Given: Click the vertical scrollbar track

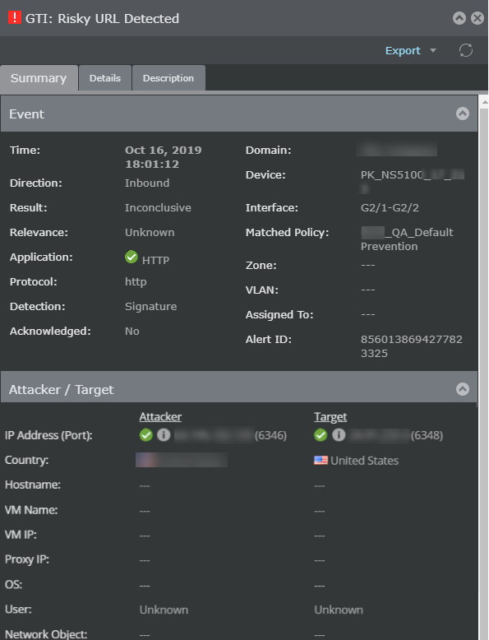Looking at the screenshot, I should 484,368.
